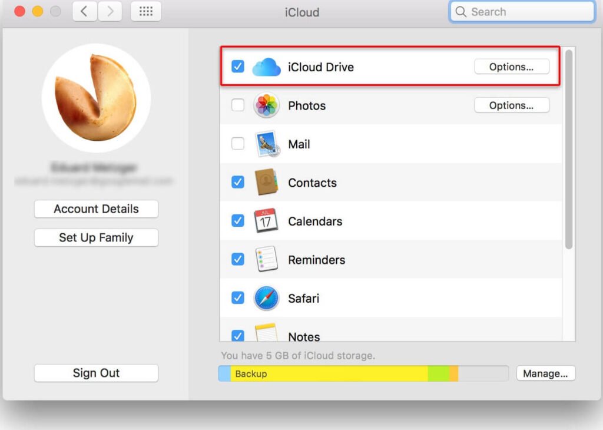603x430 pixels.
Task: Click the Calendars label
Action: tap(315, 221)
